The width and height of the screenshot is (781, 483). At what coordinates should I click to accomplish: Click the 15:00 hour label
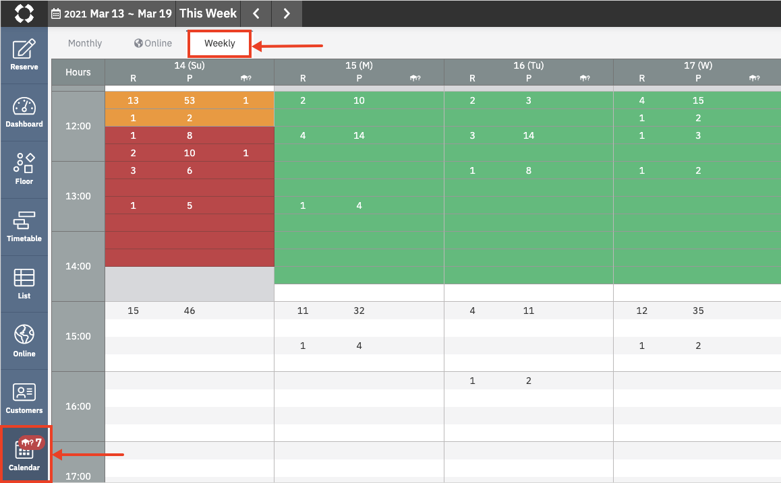[x=78, y=336]
